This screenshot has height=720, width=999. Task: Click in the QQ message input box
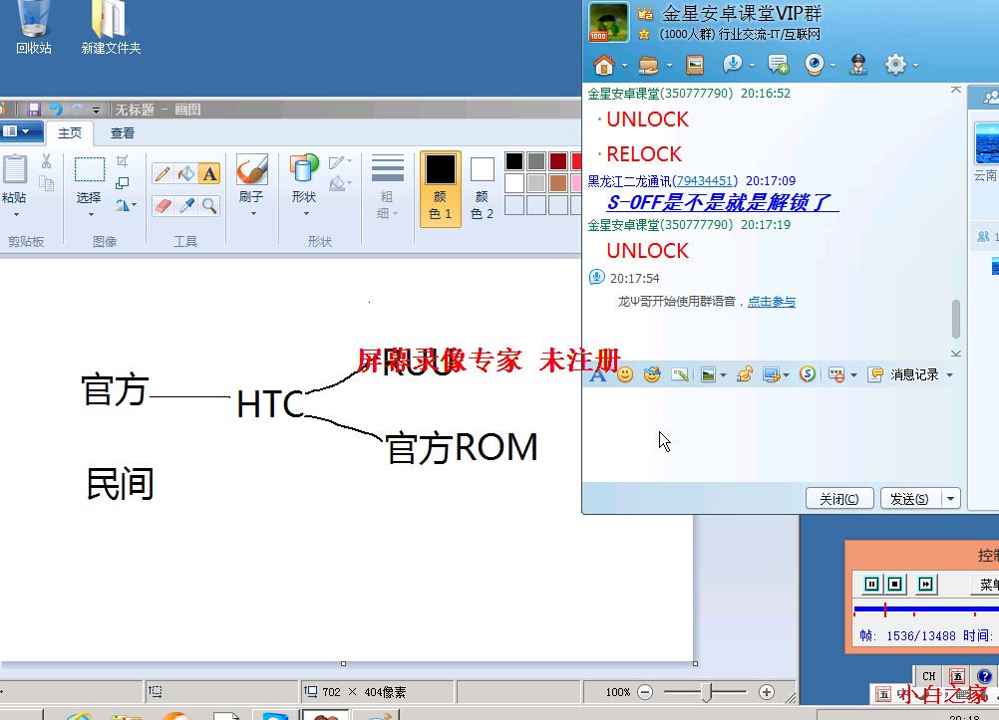tap(773, 433)
